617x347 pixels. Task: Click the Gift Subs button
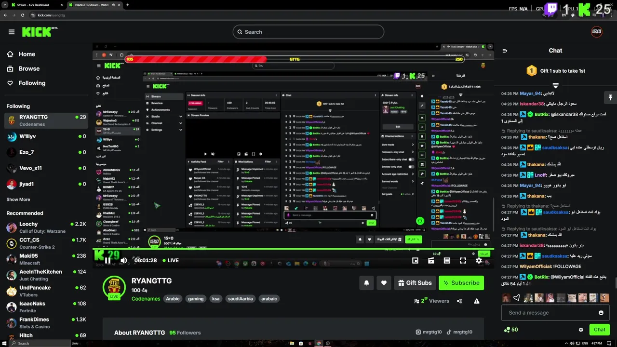click(415, 283)
